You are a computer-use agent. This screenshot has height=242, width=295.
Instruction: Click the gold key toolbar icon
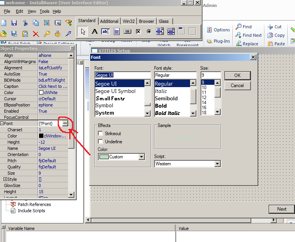(x=47, y=34)
